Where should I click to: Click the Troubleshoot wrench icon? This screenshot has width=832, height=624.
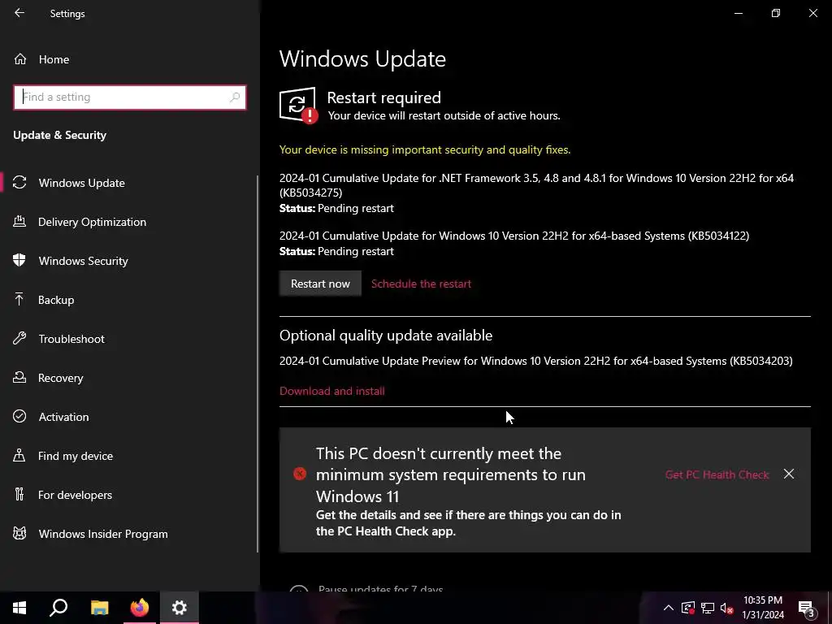tap(19, 338)
